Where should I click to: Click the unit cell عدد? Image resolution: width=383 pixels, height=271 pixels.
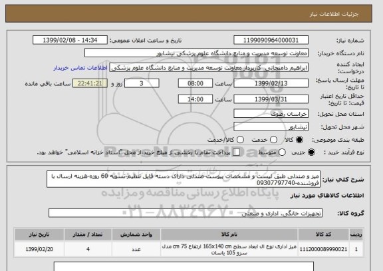click(136, 249)
